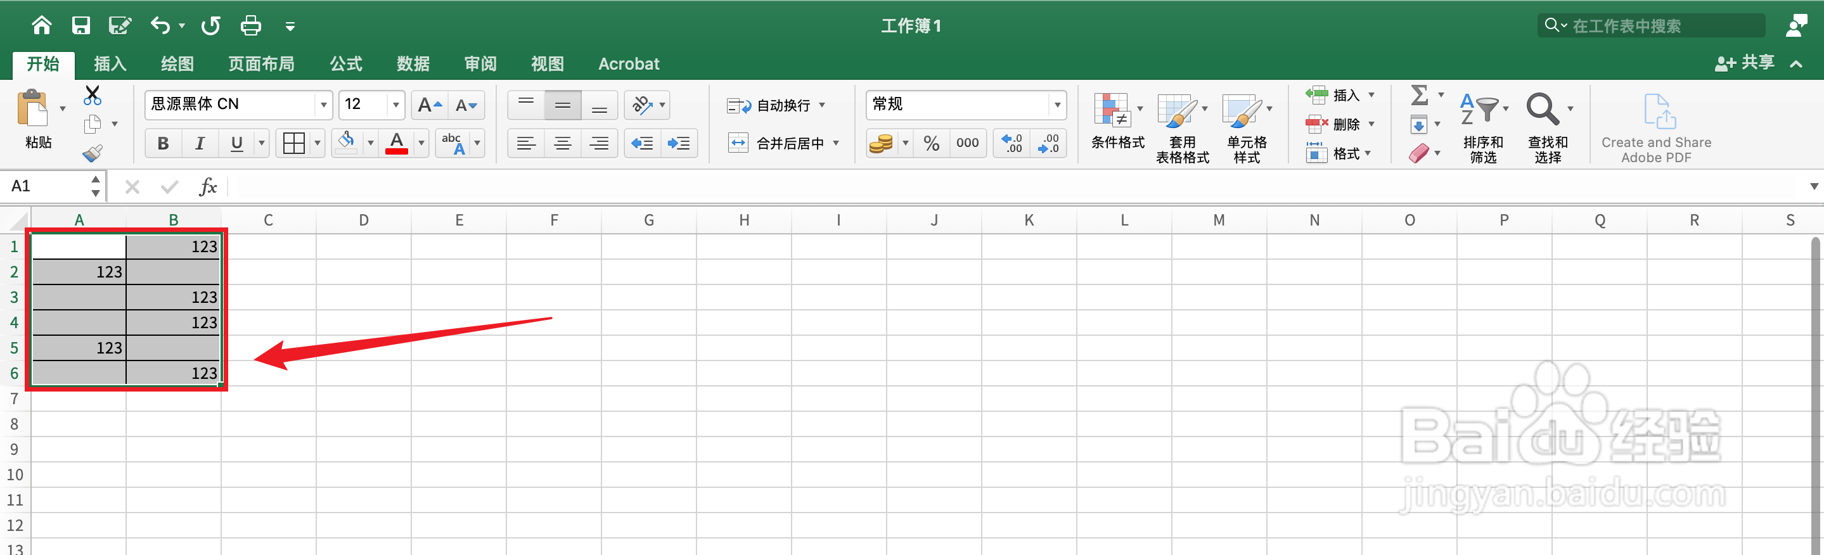Screen dimensions: 1824x555
Task: Apply comma style 000
Action: (x=967, y=144)
